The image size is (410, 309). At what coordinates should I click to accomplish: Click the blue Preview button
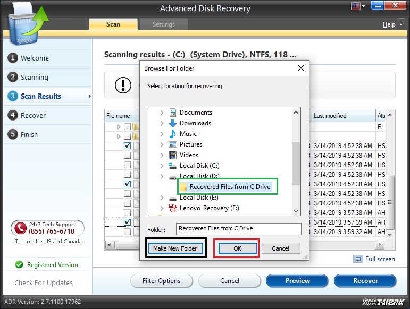pyautogui.click(x=297, y=281)
